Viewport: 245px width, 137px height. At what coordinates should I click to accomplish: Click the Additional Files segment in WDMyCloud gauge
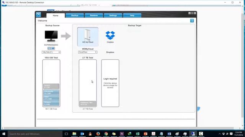[88, 104]
